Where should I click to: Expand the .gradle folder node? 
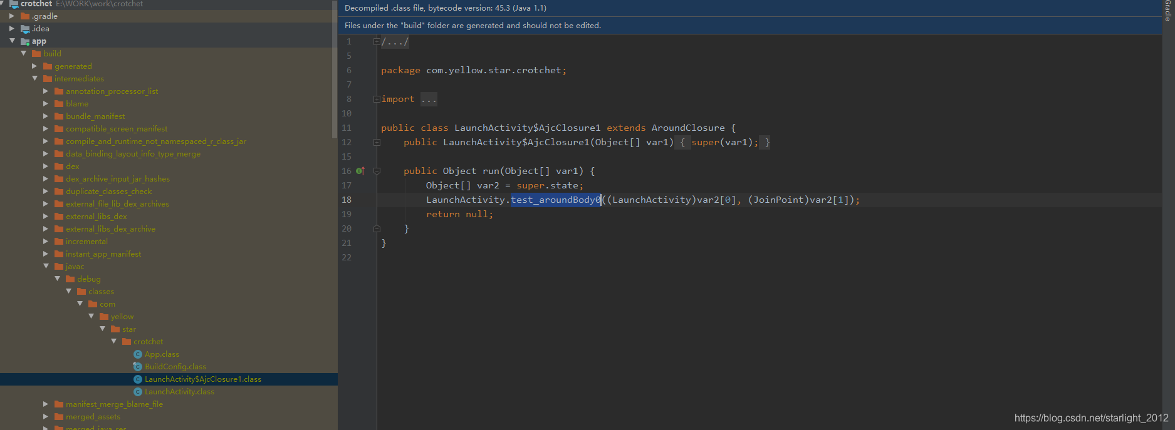point(12,16)
